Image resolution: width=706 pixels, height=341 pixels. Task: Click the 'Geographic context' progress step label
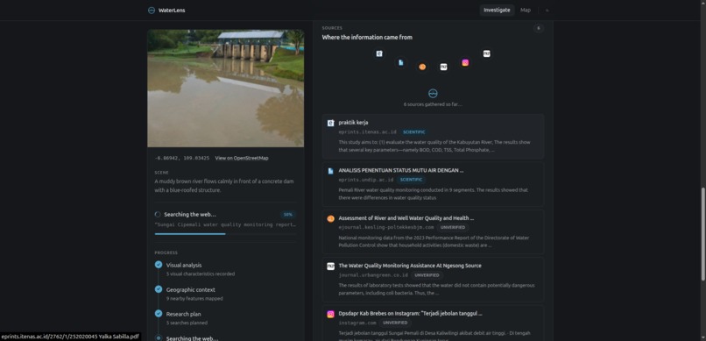(190, 289)
